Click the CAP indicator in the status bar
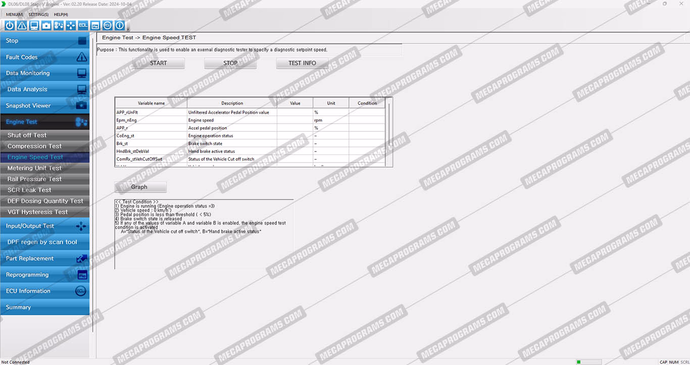 tap(663, 362)
